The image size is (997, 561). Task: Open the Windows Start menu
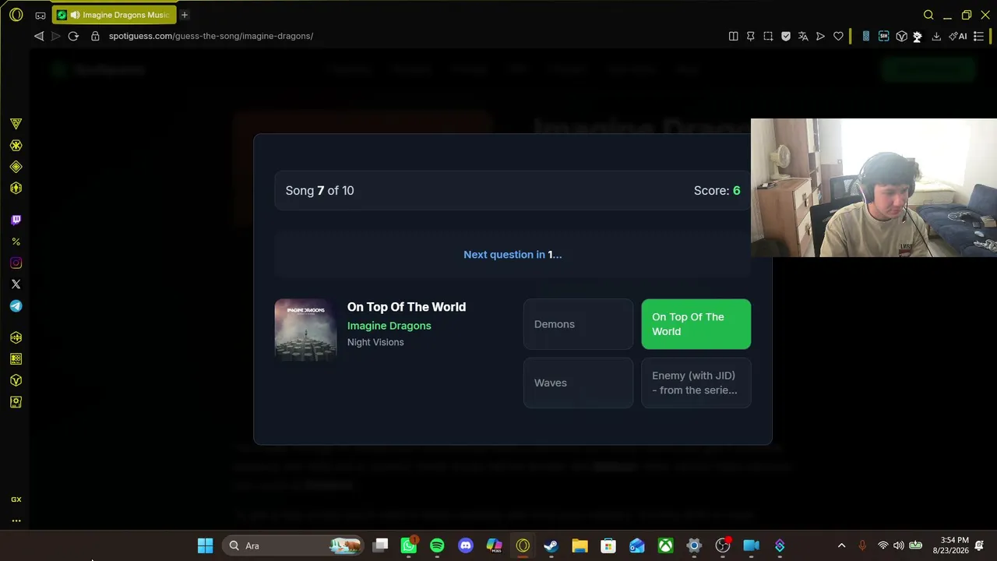click(x=205, y=545)
